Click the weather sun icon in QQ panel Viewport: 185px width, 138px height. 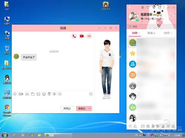pos(171,16)
